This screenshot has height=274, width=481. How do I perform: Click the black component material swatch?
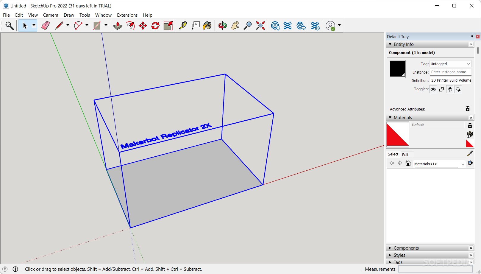click(x=398, y=69)
